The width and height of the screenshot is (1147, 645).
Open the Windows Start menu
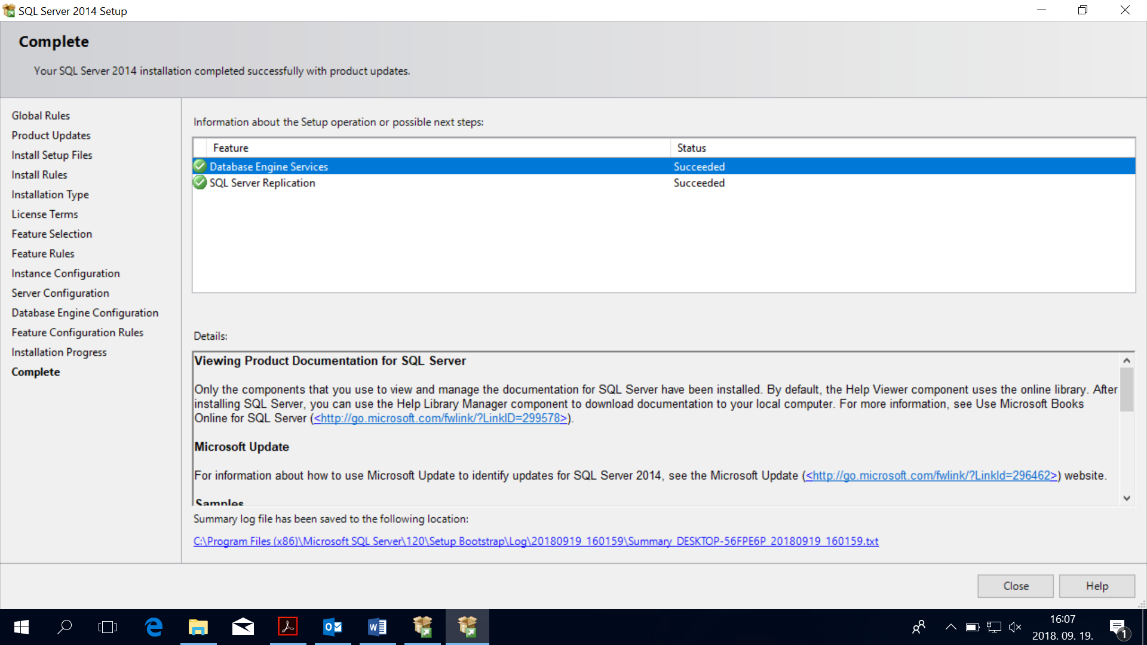click(22, 627)
